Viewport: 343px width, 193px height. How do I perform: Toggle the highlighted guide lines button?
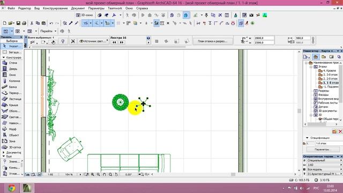pyautogui.click(x=85, y=23)
